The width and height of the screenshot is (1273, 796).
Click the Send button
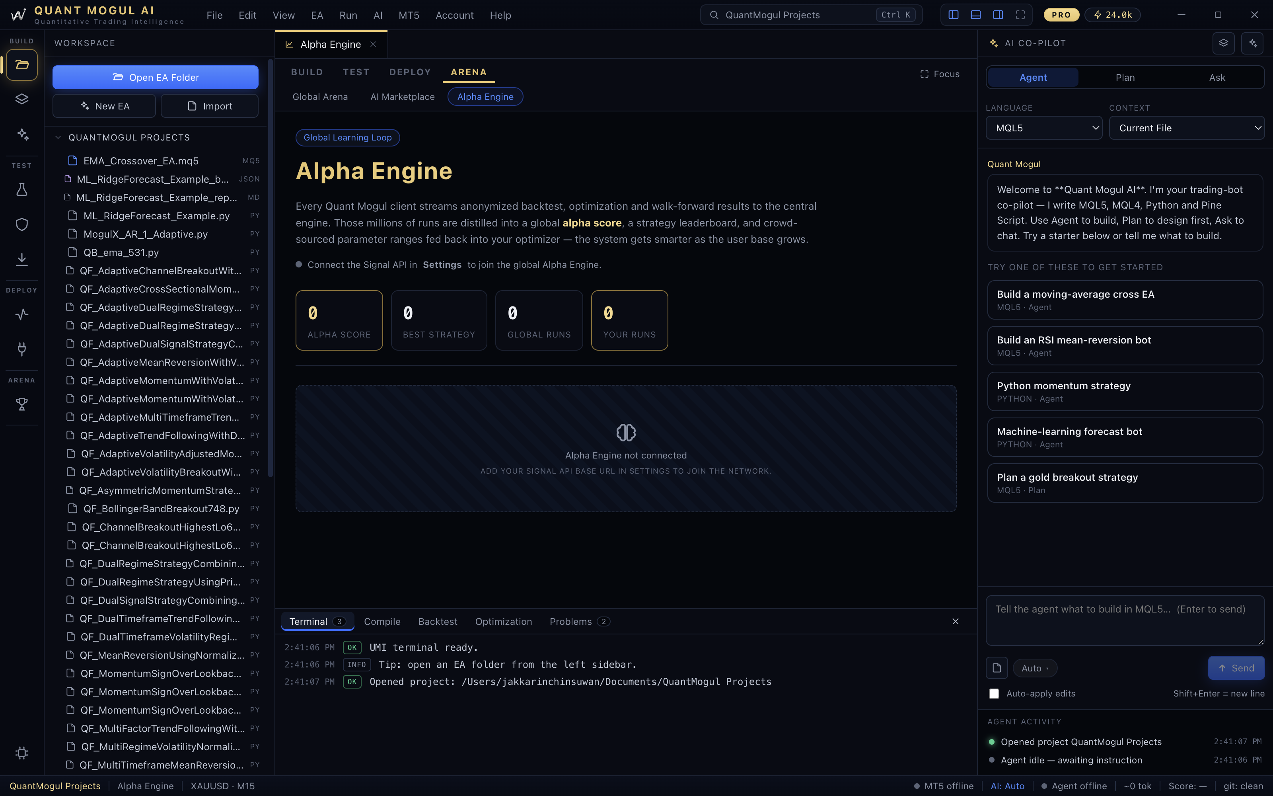click(x=1236, y=668)
